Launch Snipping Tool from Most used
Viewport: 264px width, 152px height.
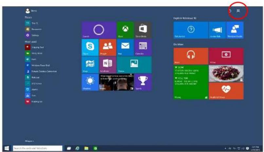34,47
